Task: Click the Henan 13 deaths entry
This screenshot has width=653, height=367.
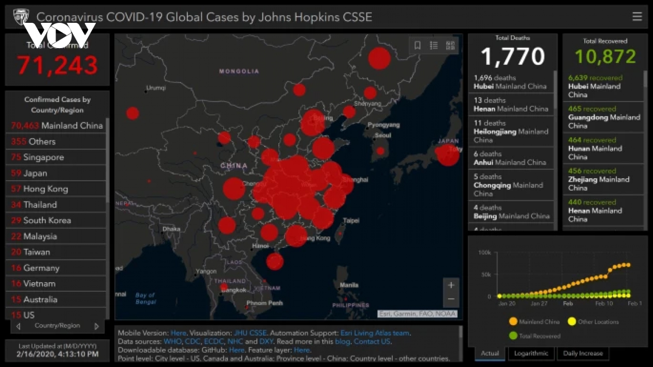Action: [x=511, y=104]
